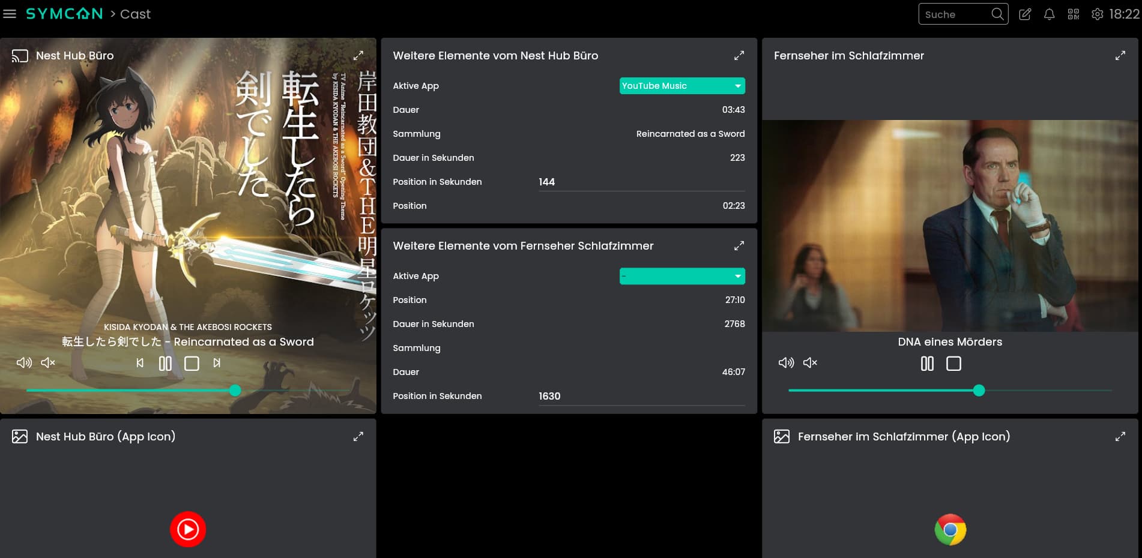This screenshot has width=1142, height=558.
Task: Click the Nest Hub volume speaker icon
Action: click(x=24, y=363)
